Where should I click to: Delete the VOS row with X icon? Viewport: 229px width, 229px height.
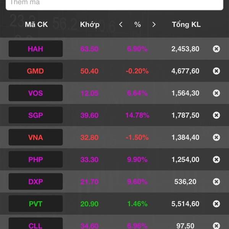tap(216, 93)
